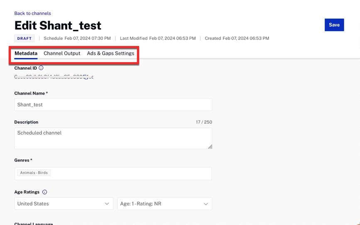Open the Genres selection field

(125, 173)
